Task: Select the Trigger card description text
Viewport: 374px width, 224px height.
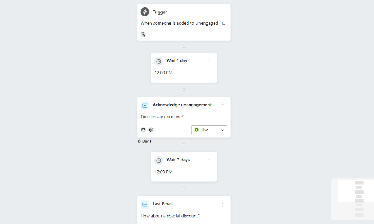Action: (183, 23)
